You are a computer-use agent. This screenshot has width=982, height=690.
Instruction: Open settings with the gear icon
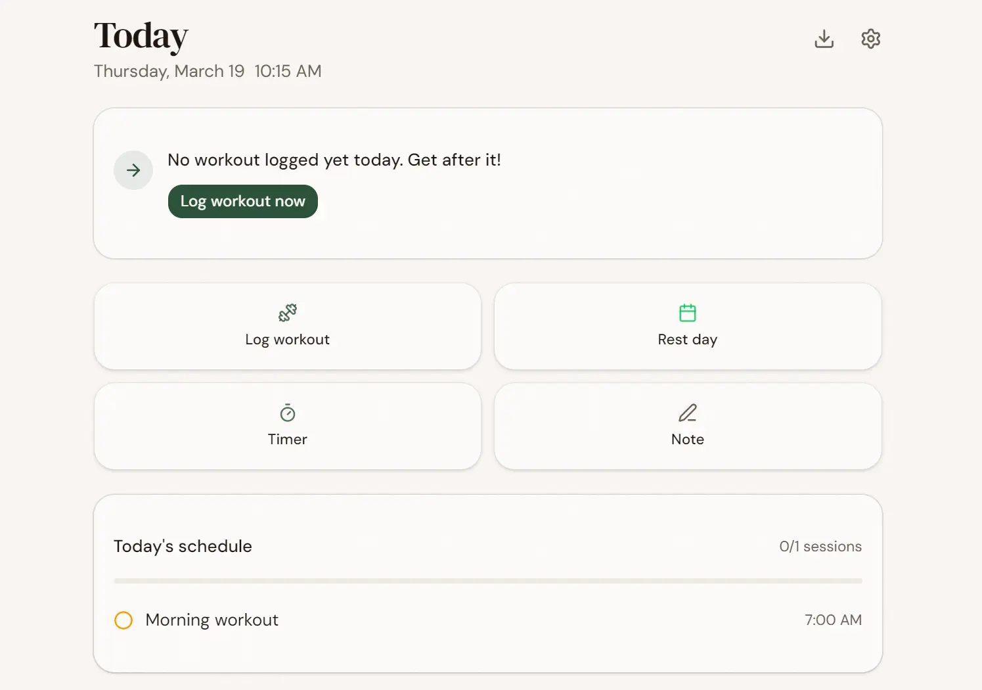pyautogui.click(x=870, y=39)
